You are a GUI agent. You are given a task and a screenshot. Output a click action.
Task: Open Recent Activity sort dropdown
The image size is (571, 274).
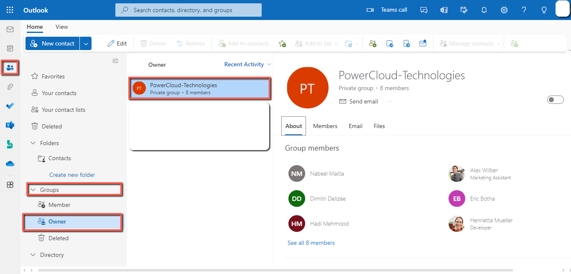click(248, 64)
